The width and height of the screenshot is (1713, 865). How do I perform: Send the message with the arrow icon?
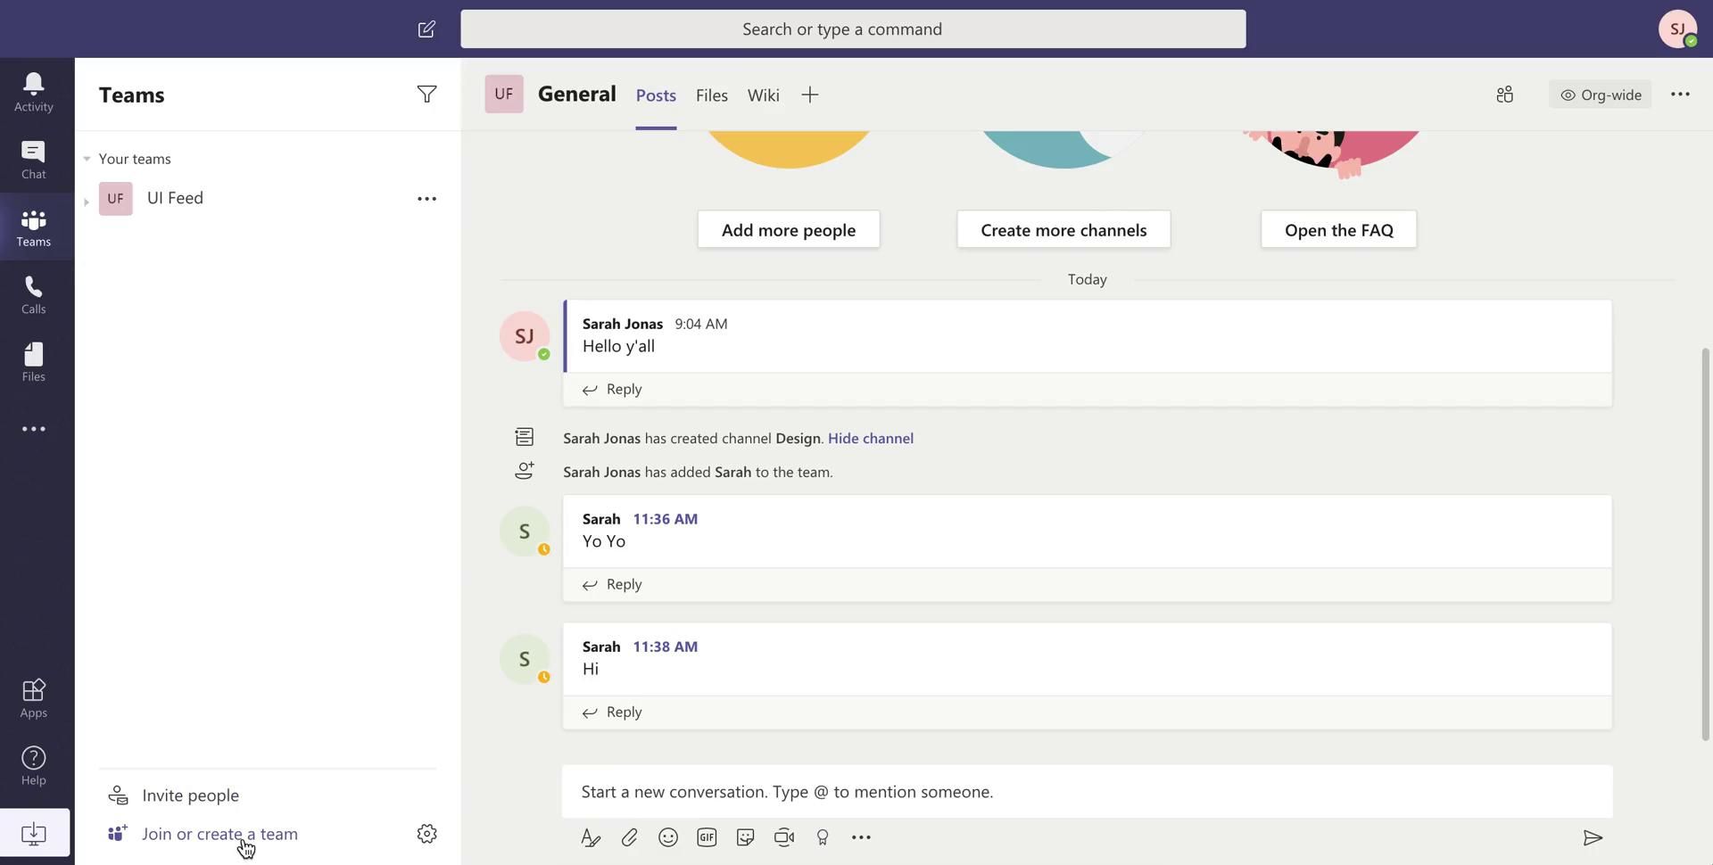(x=1593, y=837)
